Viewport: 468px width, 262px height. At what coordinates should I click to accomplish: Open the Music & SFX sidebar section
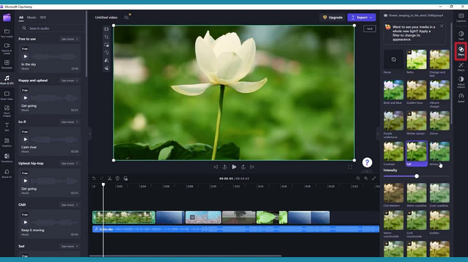(7, 80)
